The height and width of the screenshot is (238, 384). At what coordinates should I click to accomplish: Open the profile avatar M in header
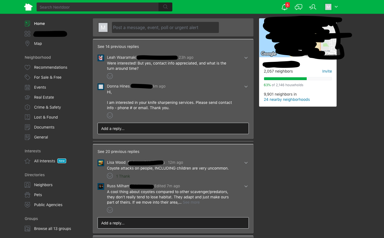click(328, 7)
